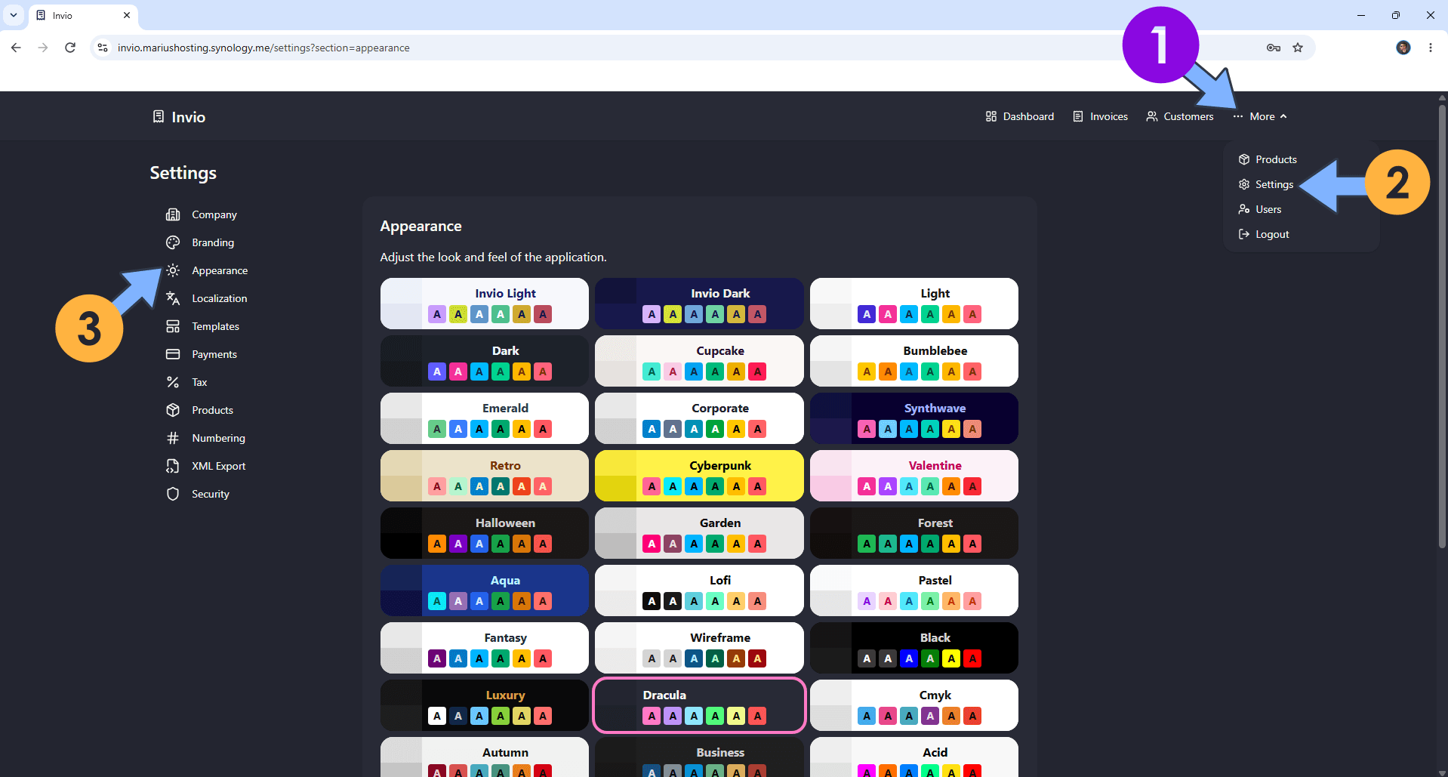Click the Branding palette icon
Viewport: 1448px width, 777px height.
(x=173, y=242)
